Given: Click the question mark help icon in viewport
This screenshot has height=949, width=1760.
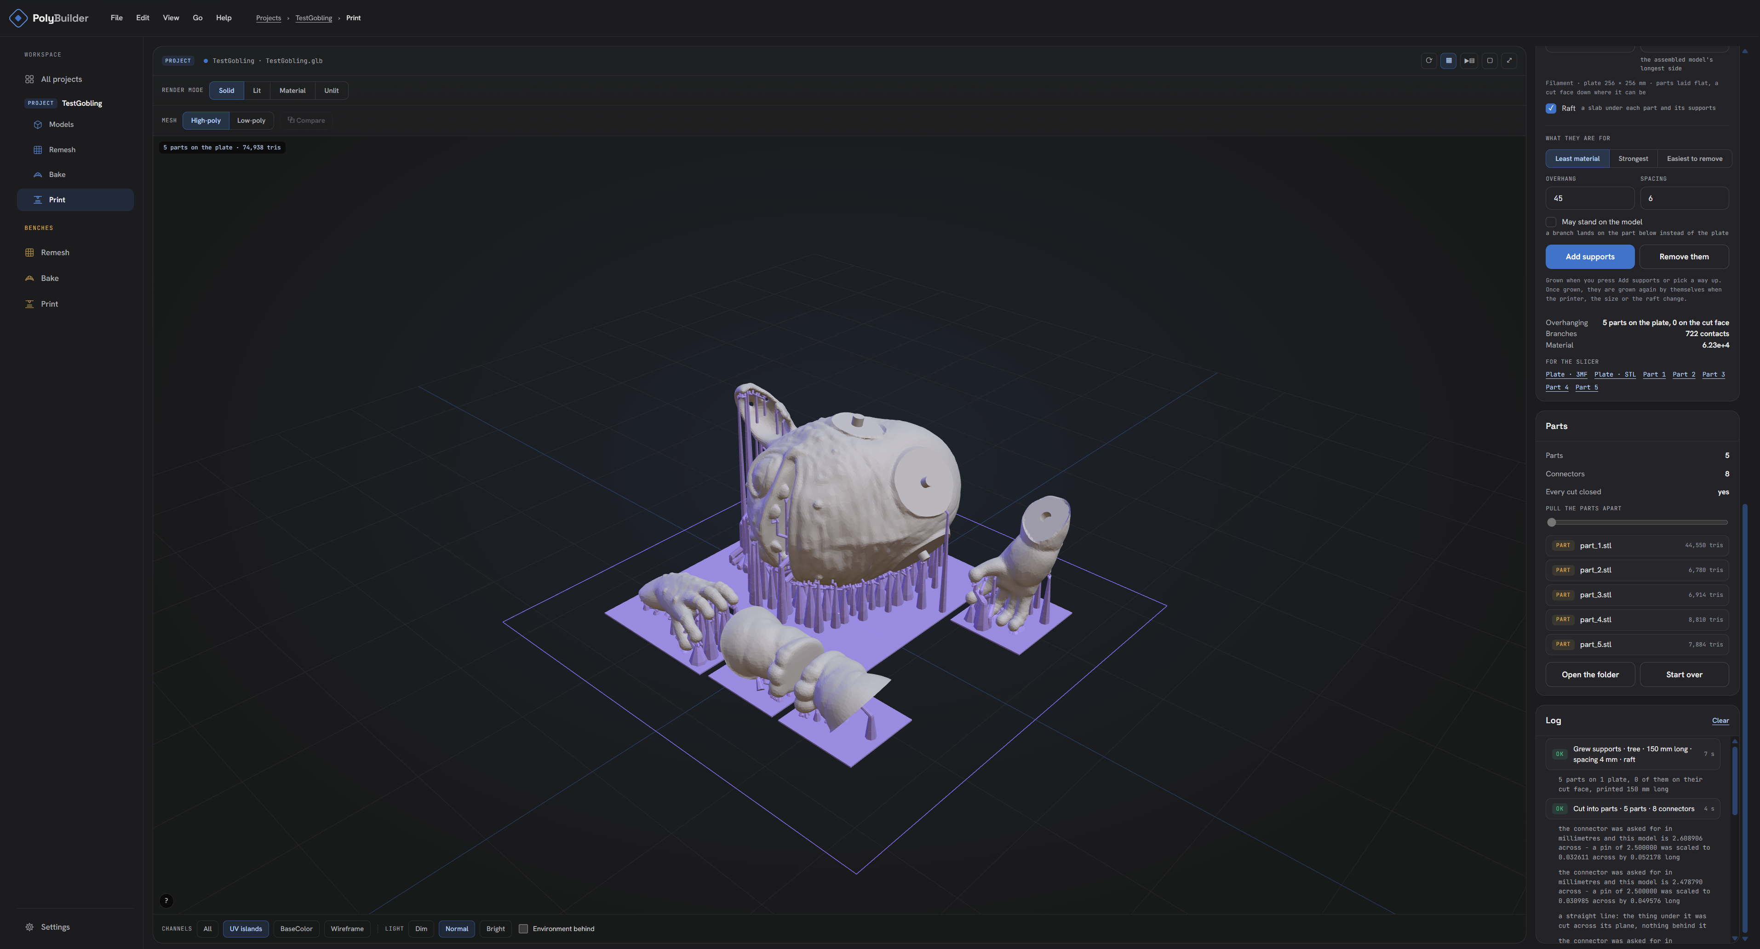Looking at the screenshot, I should pos(166,900).
